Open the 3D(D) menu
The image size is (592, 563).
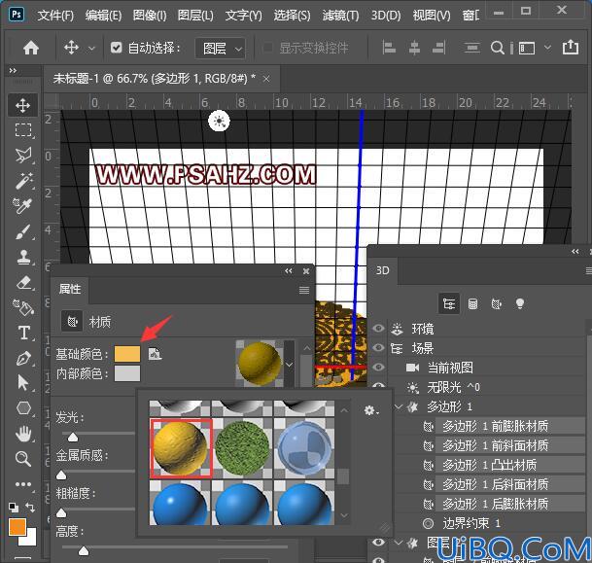[x=386, y=16]
